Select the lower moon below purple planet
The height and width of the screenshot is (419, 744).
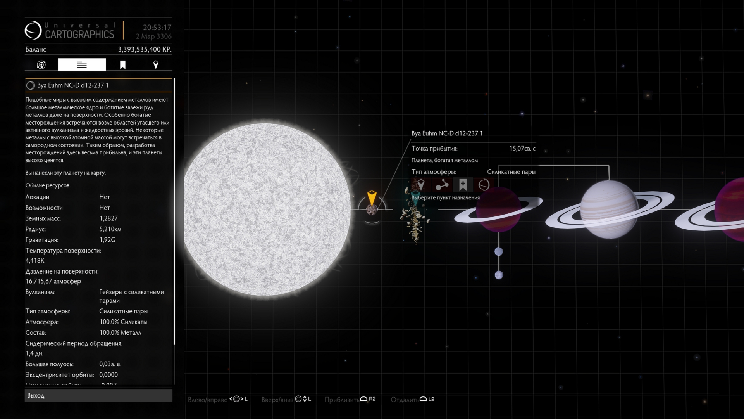coord(499,275)
